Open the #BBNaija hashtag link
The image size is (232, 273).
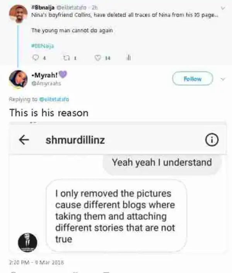click(42, 45)
